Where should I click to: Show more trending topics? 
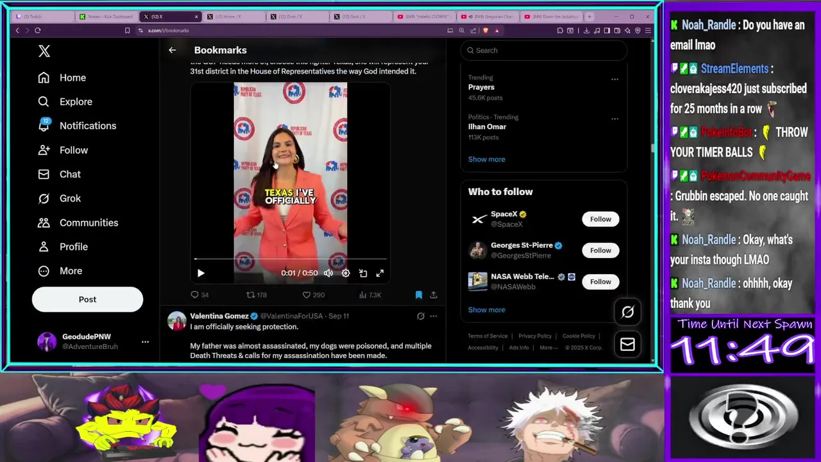486,159
